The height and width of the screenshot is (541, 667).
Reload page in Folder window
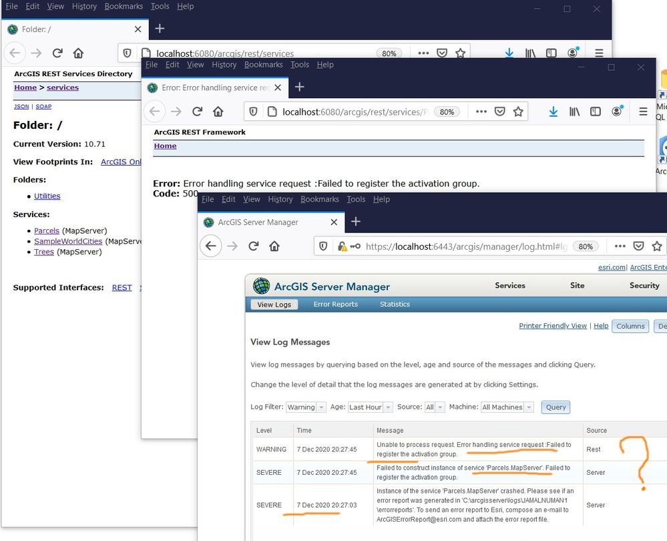coord(57,53)
